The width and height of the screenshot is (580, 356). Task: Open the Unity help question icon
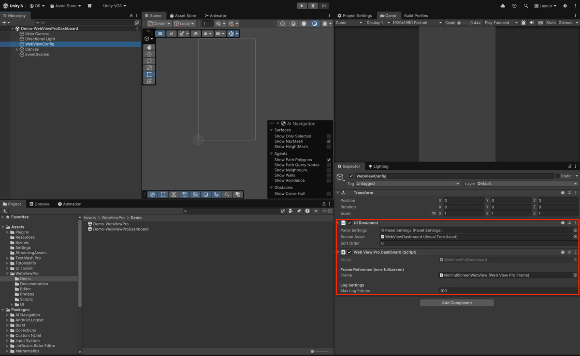click(565, 6)
